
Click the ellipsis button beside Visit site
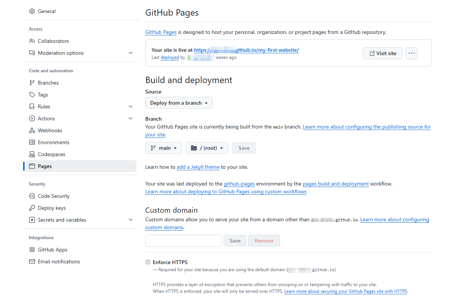tap(411, 53)
